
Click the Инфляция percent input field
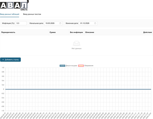tap(21, 23)
